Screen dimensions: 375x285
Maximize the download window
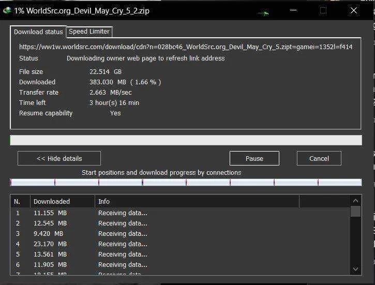click(323, 10)
